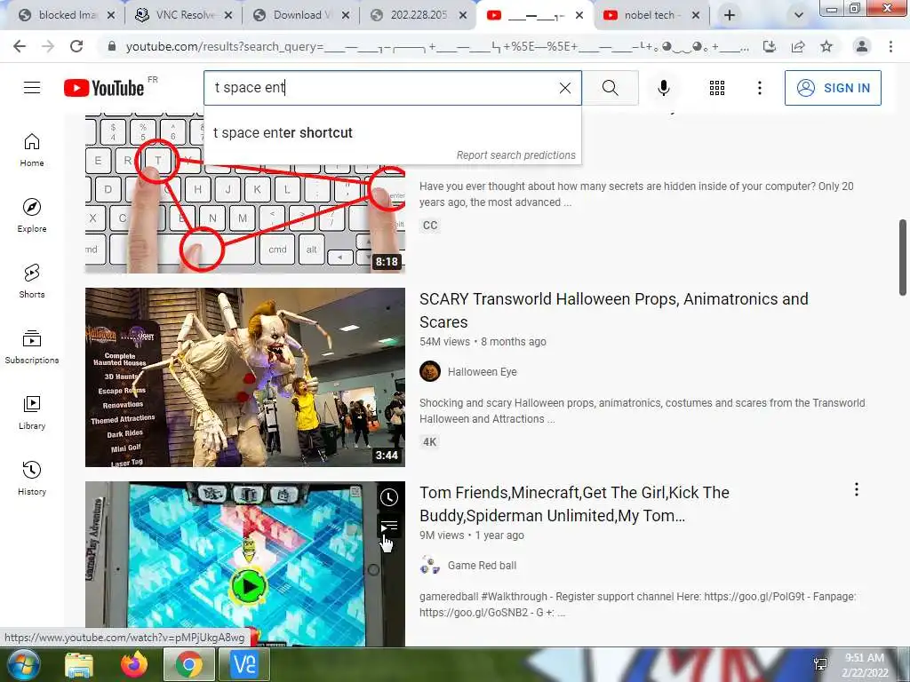Click the page vertical scrollbar thumb
The image size is (910, 682).
(903, 257)
